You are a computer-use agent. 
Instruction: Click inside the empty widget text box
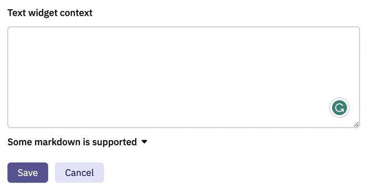pos(183,77)
